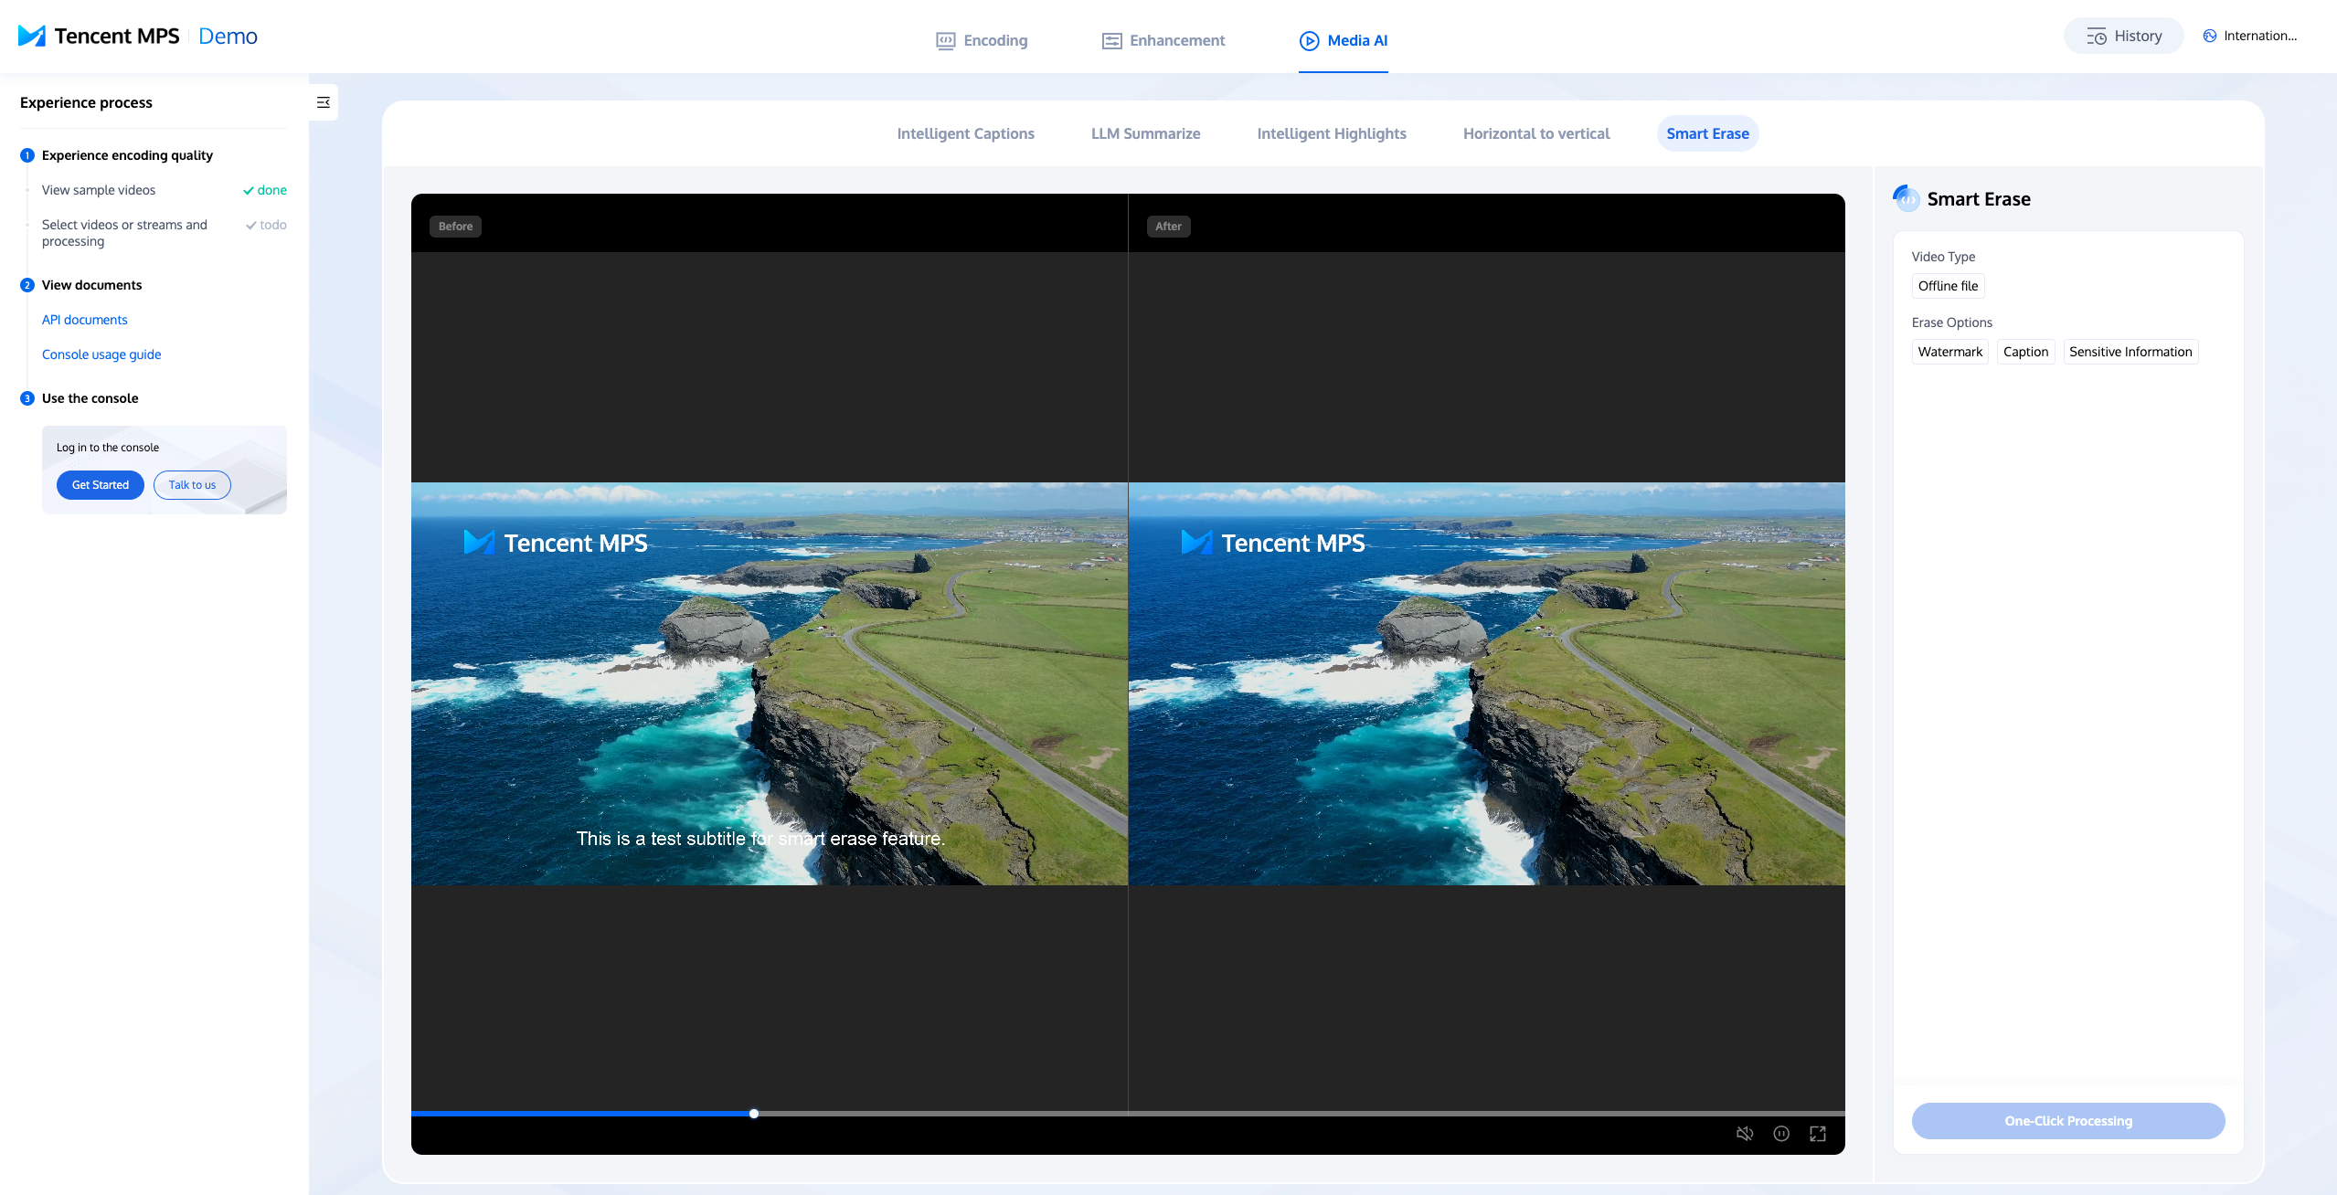Click the Get Started button
Viewport: 2337px width, 1195px height.
point(100,485)
